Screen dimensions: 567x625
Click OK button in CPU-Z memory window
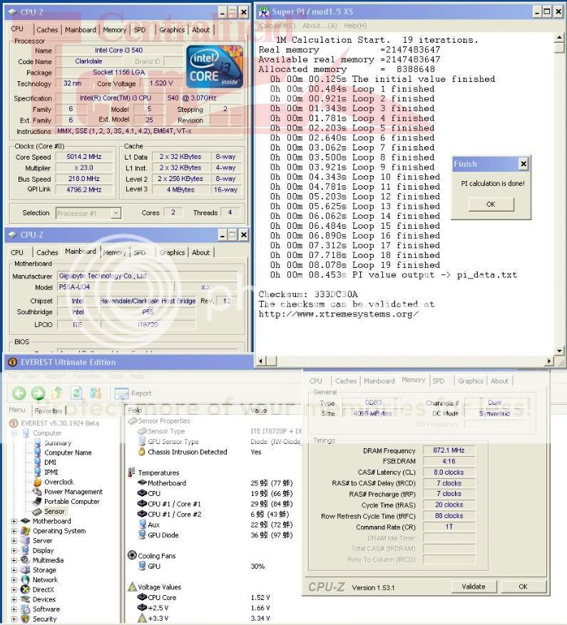click(523, 587)
